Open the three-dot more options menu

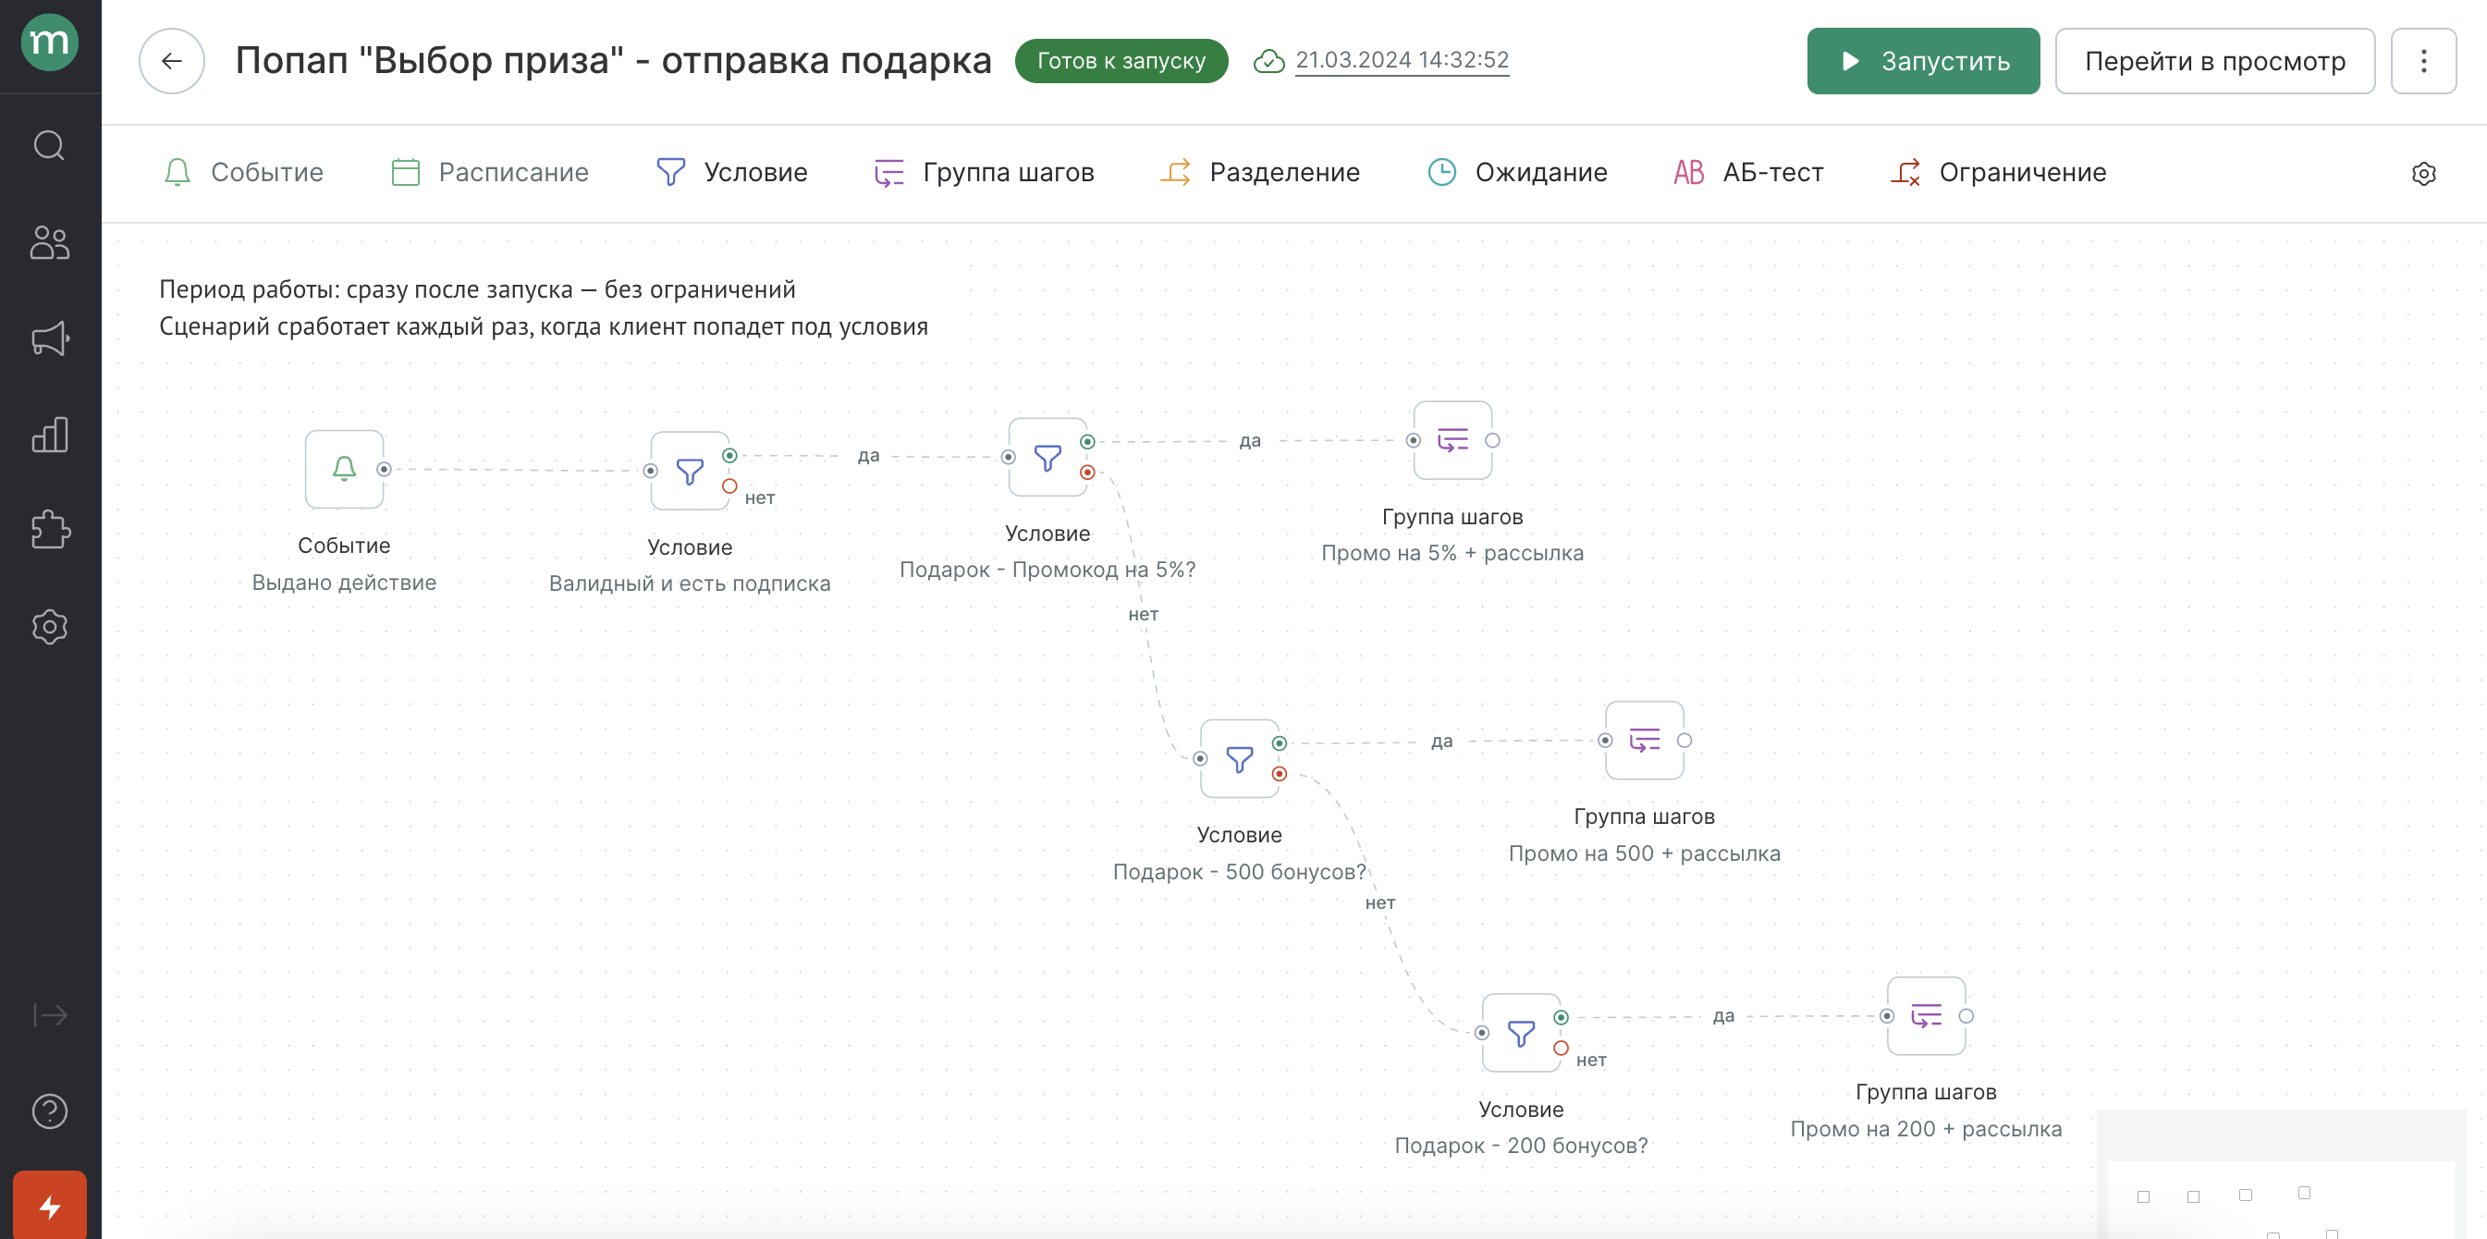coord(2423,61)
